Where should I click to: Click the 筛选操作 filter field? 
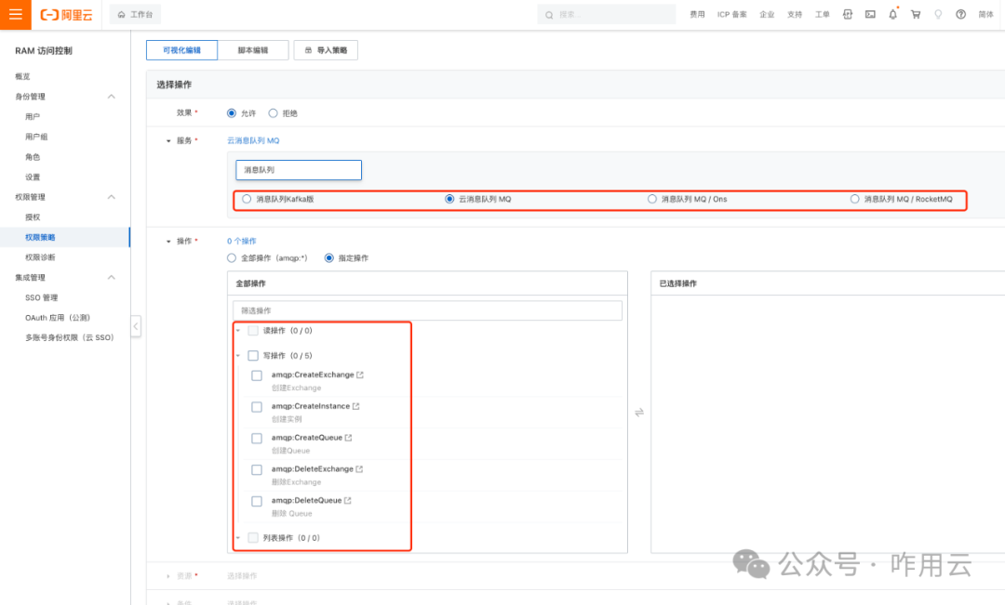pyautogui.click(x=427, y=310)
